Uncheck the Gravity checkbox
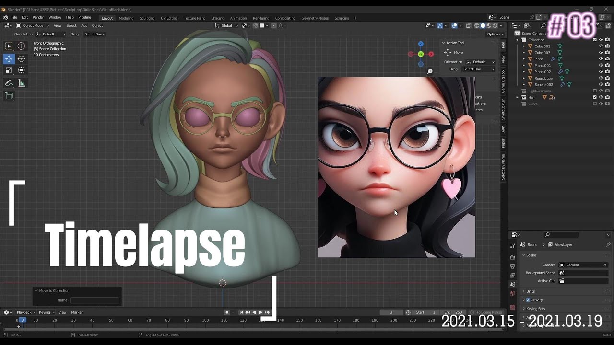Viewport: 614px width, 345px height. tap(528, 300)
